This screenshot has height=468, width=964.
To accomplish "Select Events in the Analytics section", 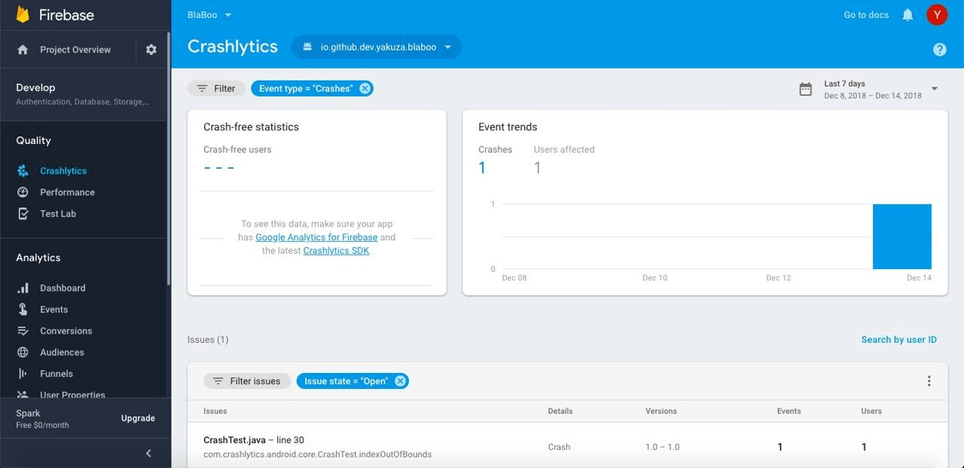I will coord(53,309).
